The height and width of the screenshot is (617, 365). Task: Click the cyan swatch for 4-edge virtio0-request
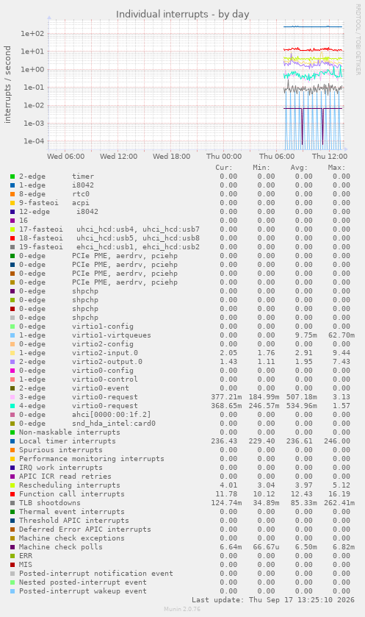pos(12,406)
